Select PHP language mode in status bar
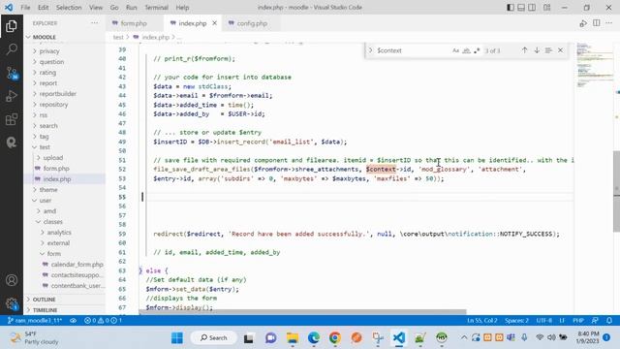 click(578, 321)
